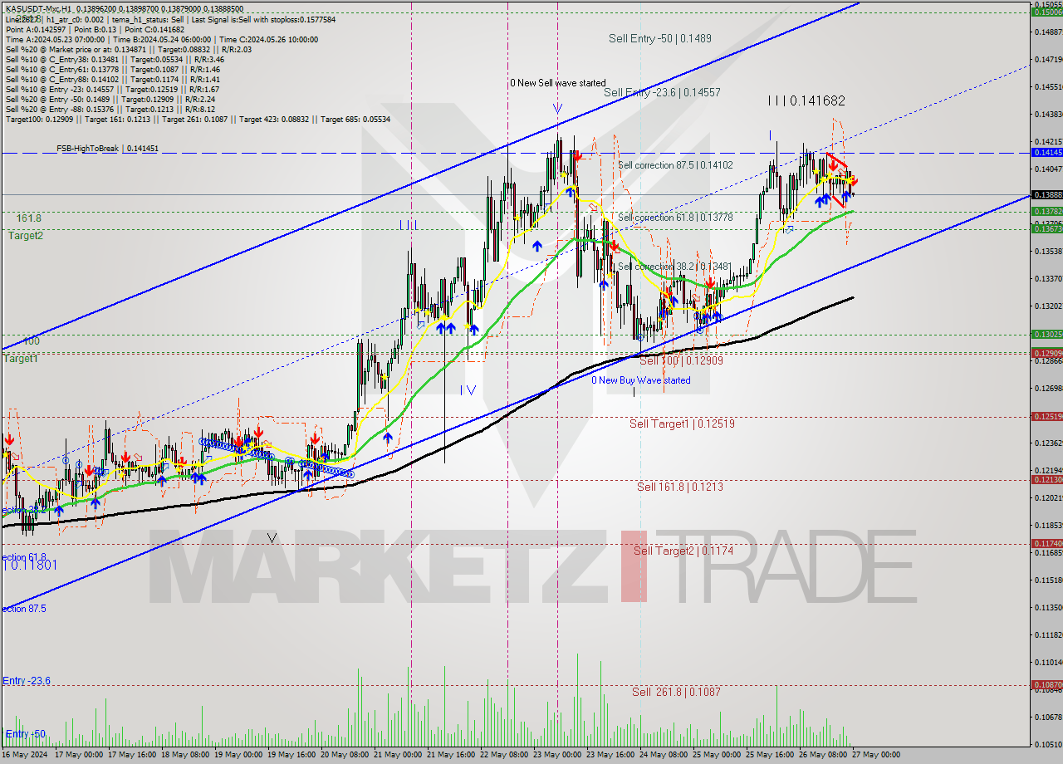Click the green 0.13782 price tag

point(1046,212)
